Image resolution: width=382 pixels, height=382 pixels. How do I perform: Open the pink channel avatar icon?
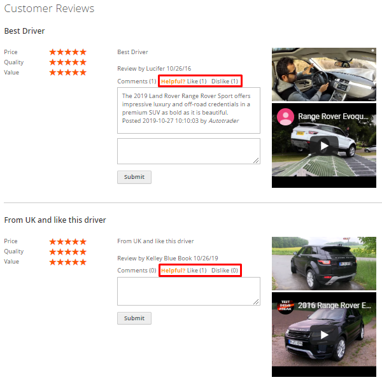click(285, 117)
